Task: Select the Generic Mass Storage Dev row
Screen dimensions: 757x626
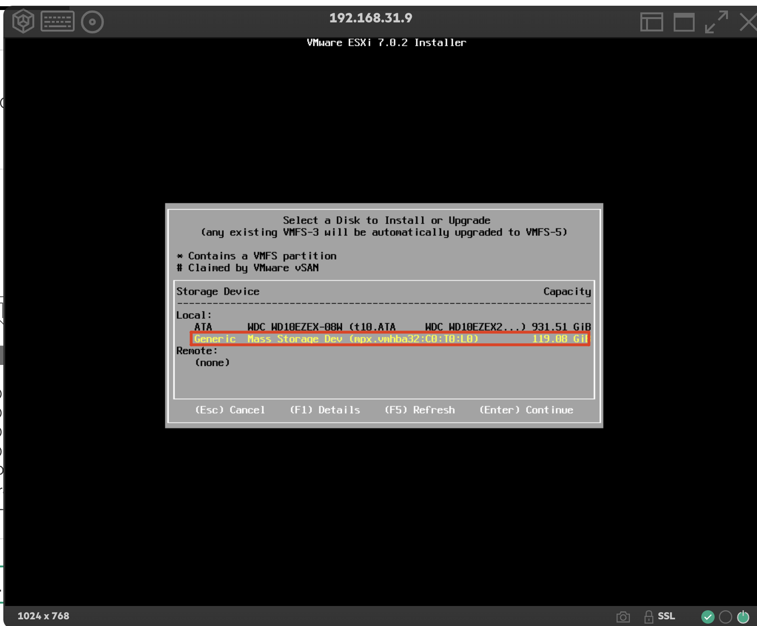Action: [x=390, y=339]
